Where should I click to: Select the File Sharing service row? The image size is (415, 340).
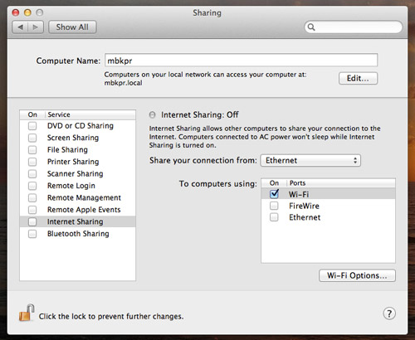pyautogui.click(x=77, y=150)
